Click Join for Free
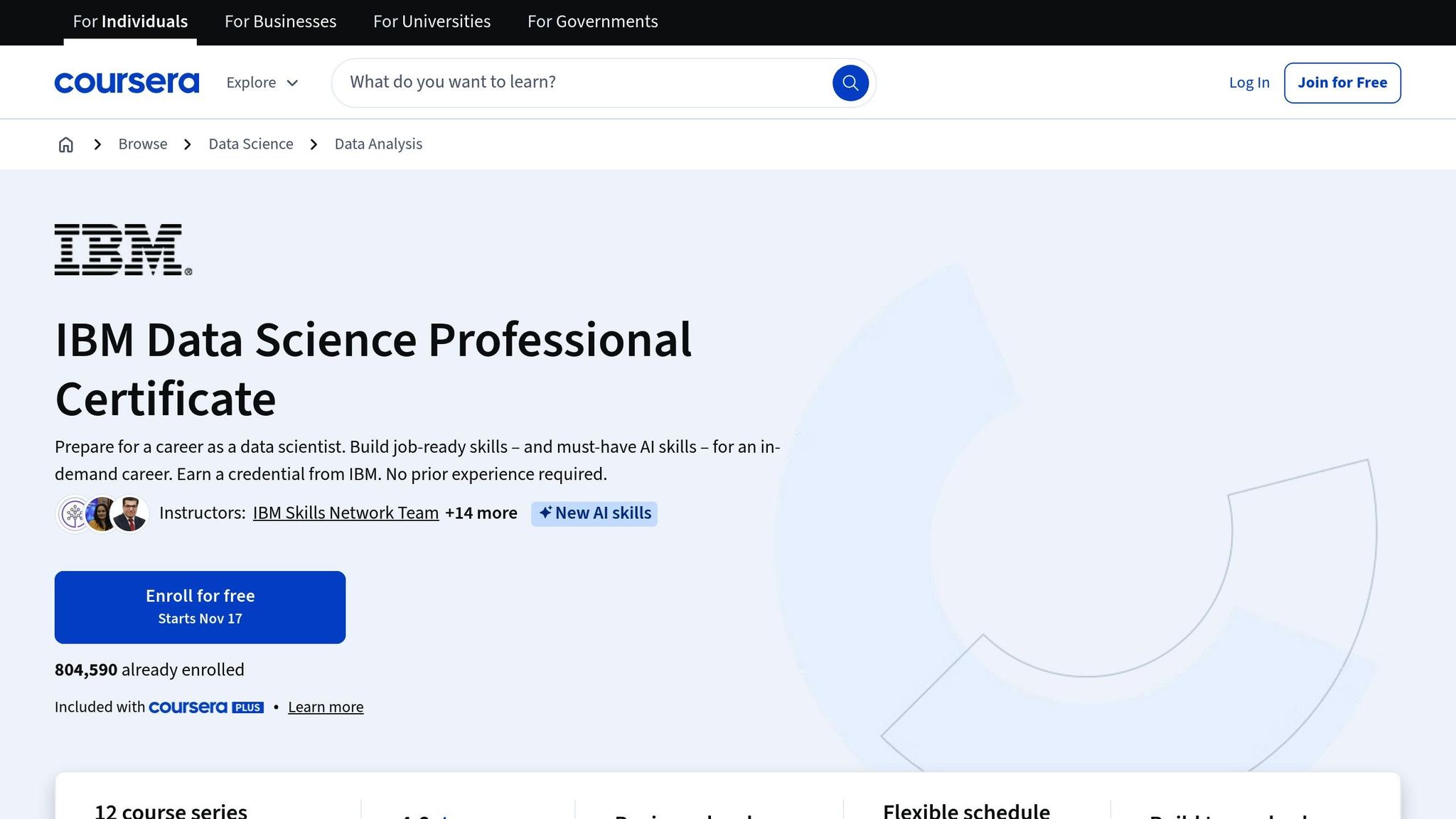This screenshot has width=1456, height=819. (x=1342, y=82)
